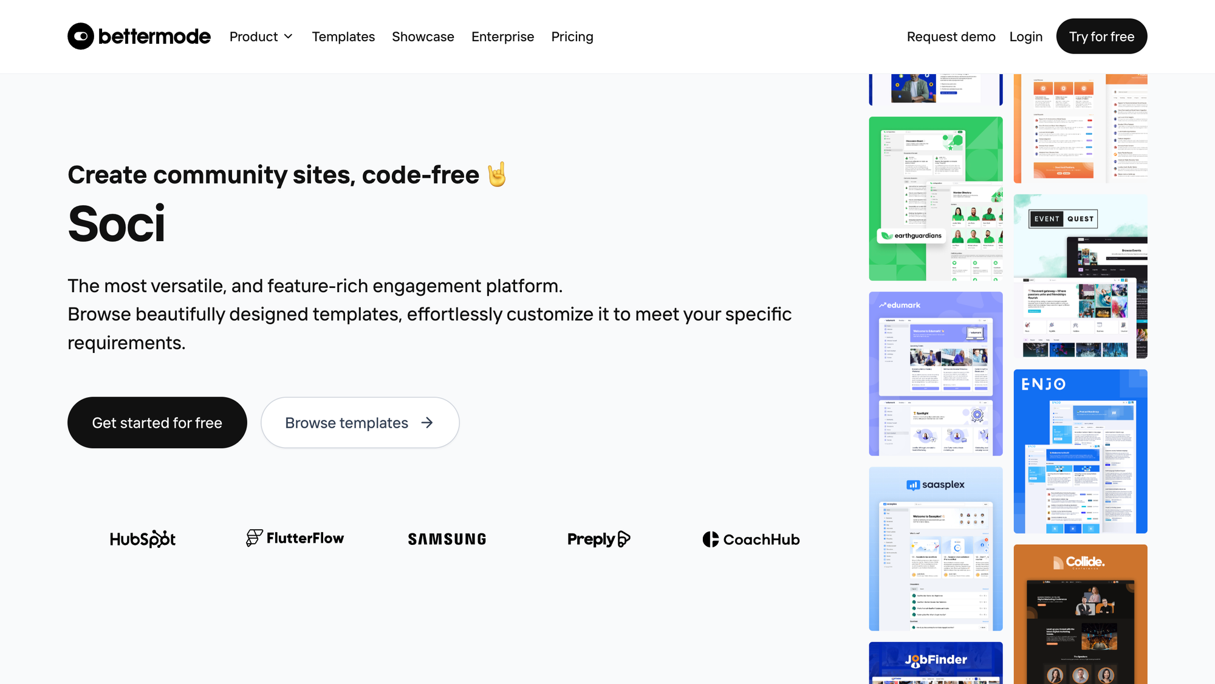The image size is (1215, 684).
Task: Expand the Product dropdown menu
Action: (x=261, y=36)
